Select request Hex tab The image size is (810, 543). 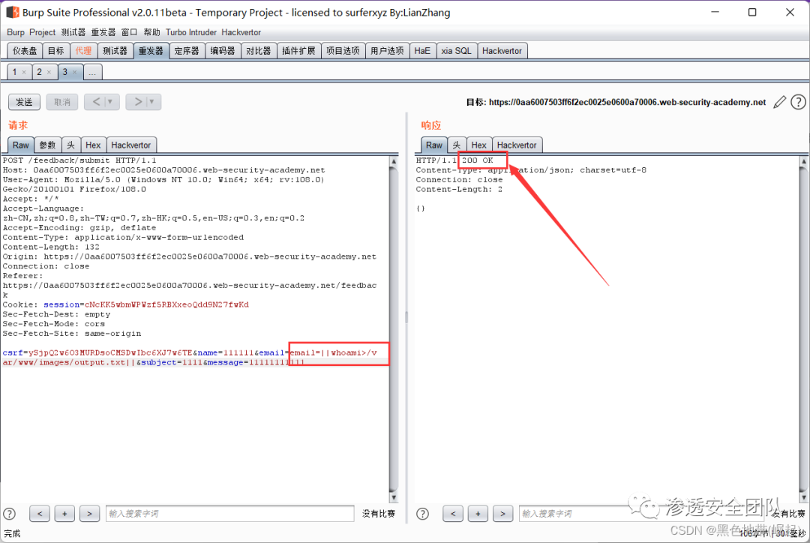point(93,145)
